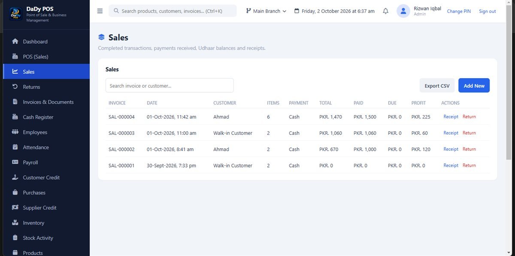This screenshot has height=256, width=515.
Task: Focus the global search products field
Action: [x=173, y=11]
